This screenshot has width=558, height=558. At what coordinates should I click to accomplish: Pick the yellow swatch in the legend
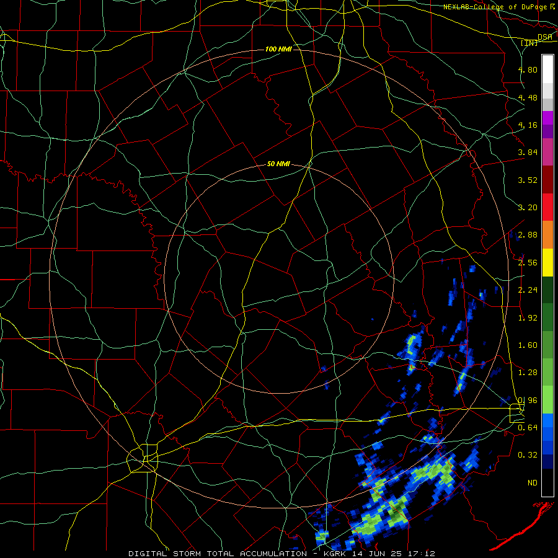pyautogui.click(x=547, y=263)
